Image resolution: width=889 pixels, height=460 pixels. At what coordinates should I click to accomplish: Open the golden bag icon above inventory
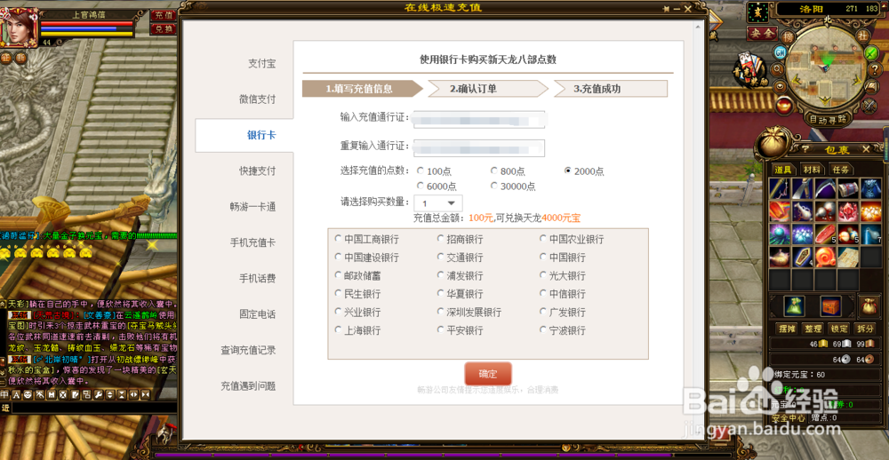click(773, 140)
